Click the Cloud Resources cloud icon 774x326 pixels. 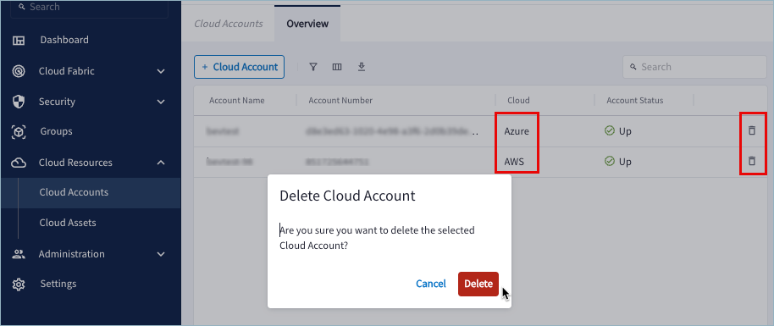pos(19,163)
